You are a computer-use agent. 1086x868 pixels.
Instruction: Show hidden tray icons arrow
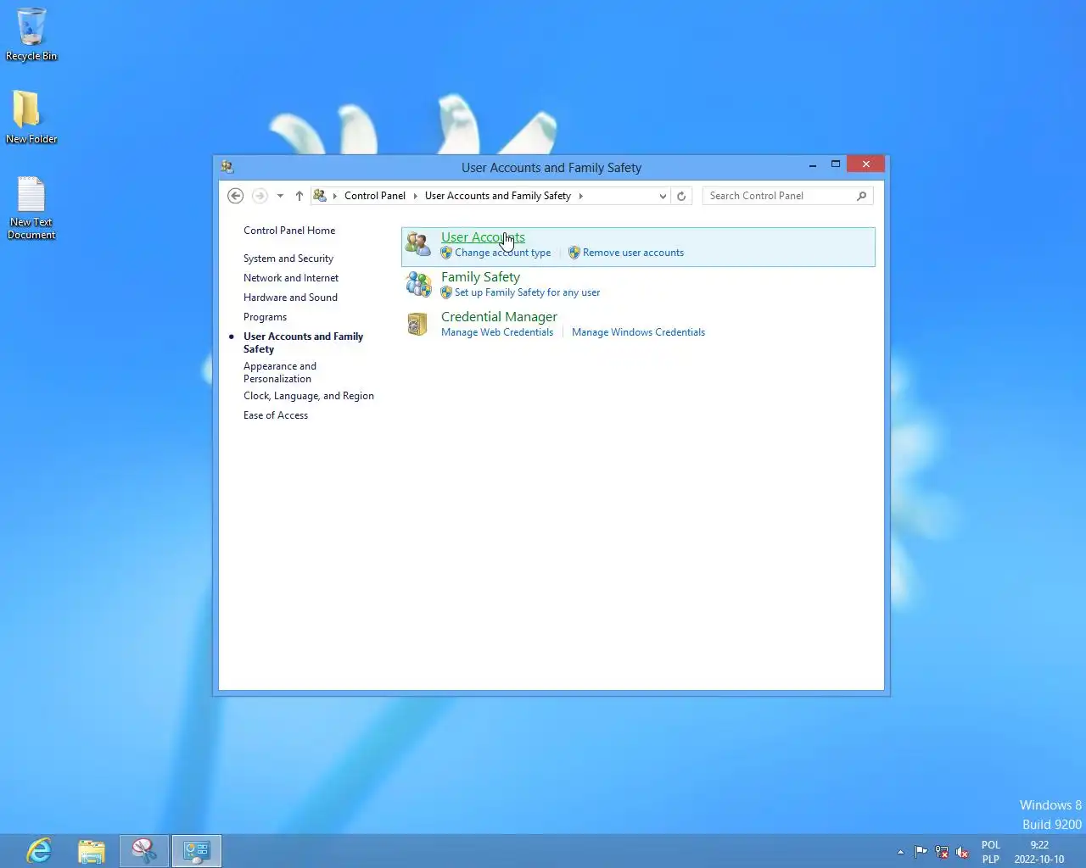[x=900, y=852]
